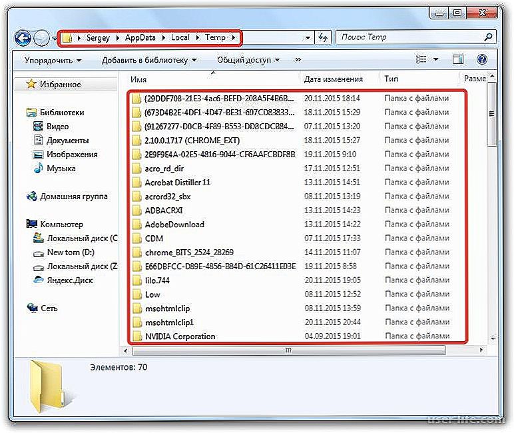Expand the chevron after Local in path
Image resolution: width=514 pixels, height=433 pixels.
pyautogui.click(x=198, y=38)
